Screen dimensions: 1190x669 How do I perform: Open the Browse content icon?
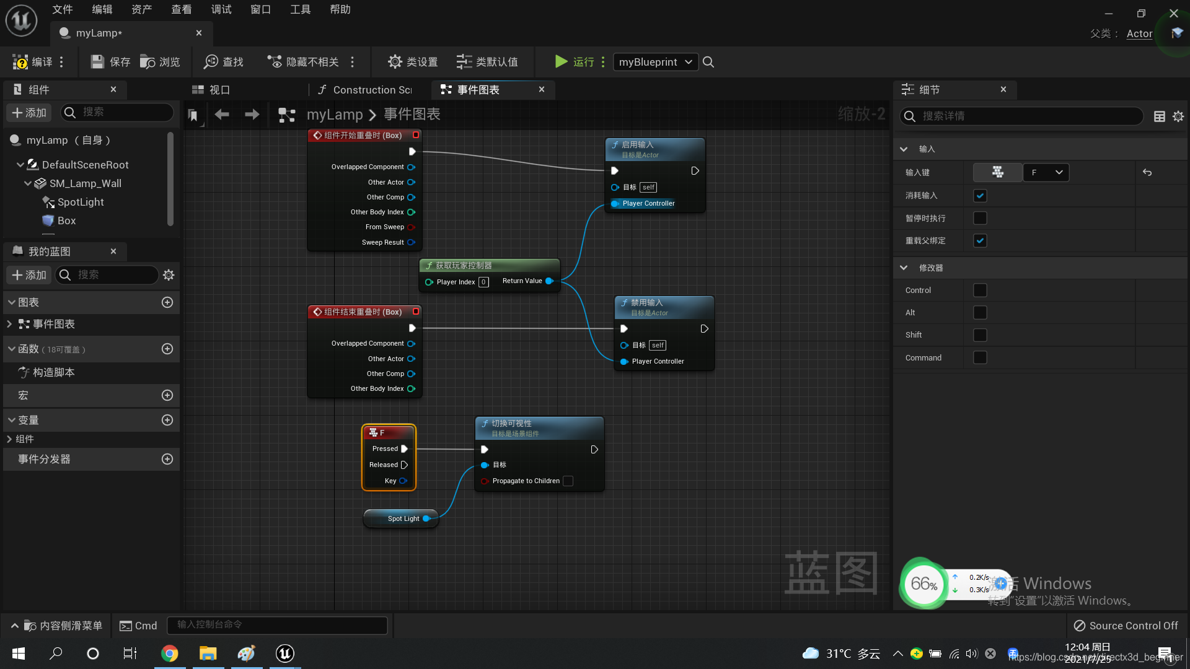click(x=148, y=62)
